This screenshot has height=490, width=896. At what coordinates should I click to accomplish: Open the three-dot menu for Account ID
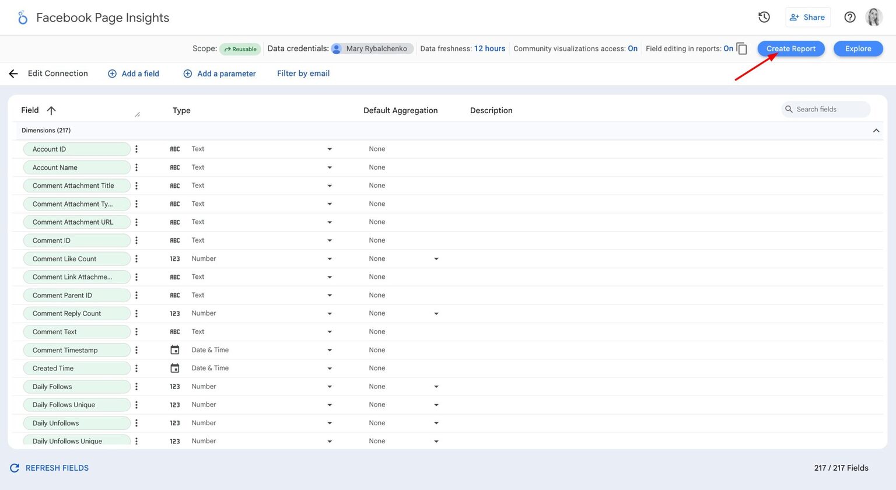coord(136,149)
